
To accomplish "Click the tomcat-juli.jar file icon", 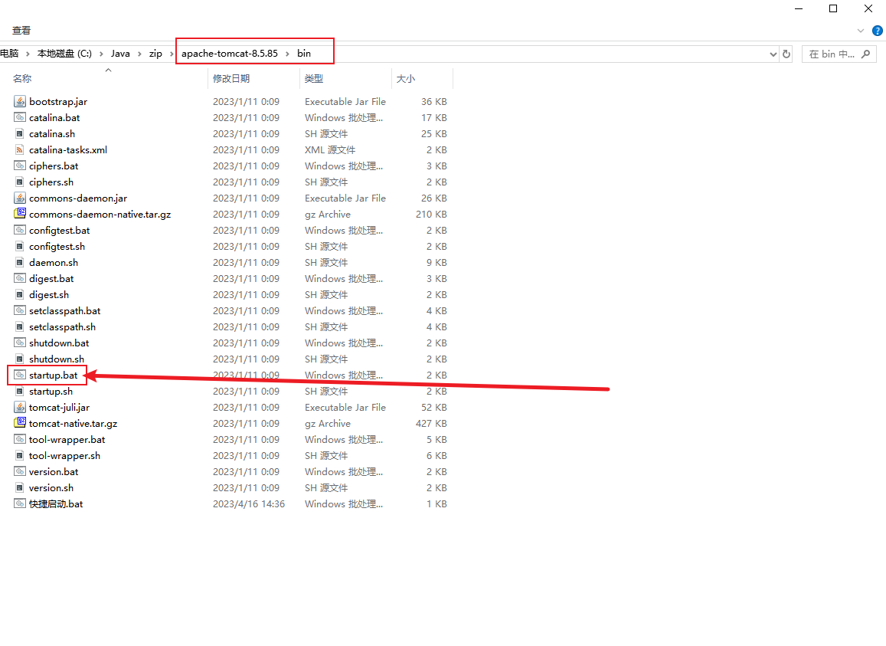I will click(20, 407).
